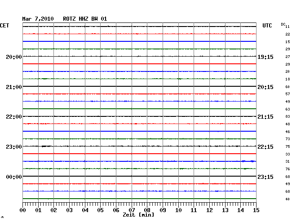Viewport: 292px width, 222px height.
Task: Click minute axis tick label "07"
Action: pyautogui.click(x=132, y=210)
